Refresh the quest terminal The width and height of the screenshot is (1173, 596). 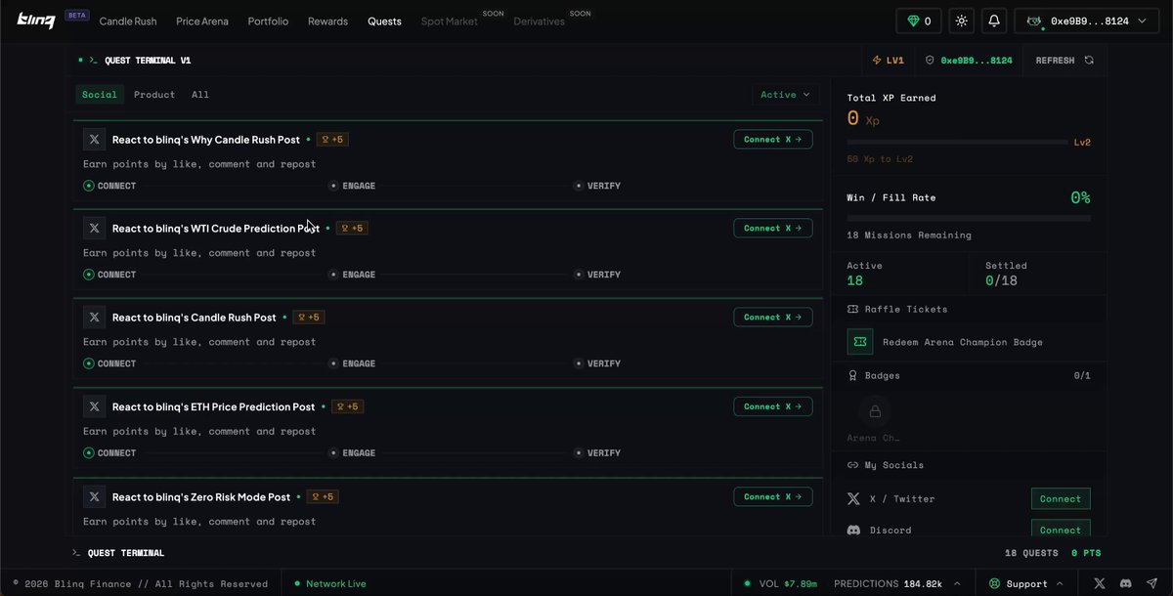click(1064, 61)
